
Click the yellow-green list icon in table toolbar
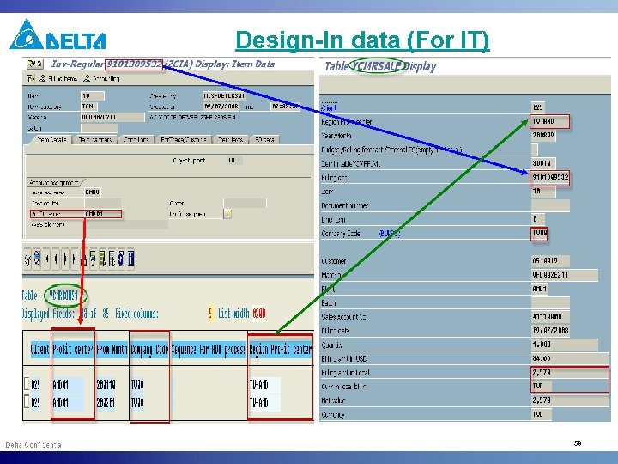[102, 259]
